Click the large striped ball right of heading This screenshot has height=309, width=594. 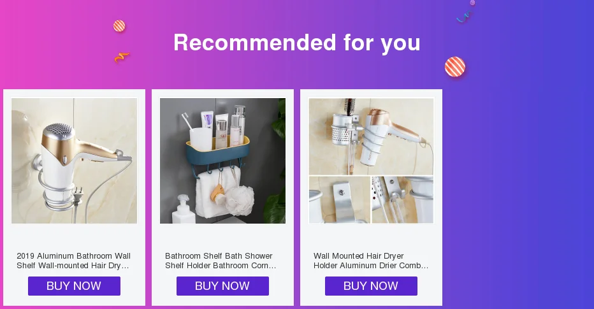click(x=455, y=67)
